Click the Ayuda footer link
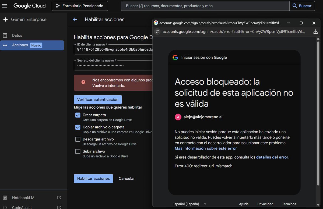 tap(244, 204)
